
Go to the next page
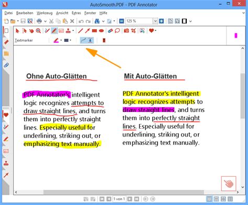[x=130, y=199]
